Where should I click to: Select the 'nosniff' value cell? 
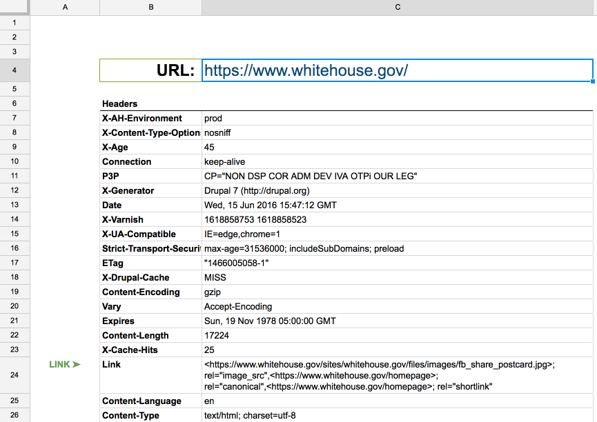(x=397, y=133)
